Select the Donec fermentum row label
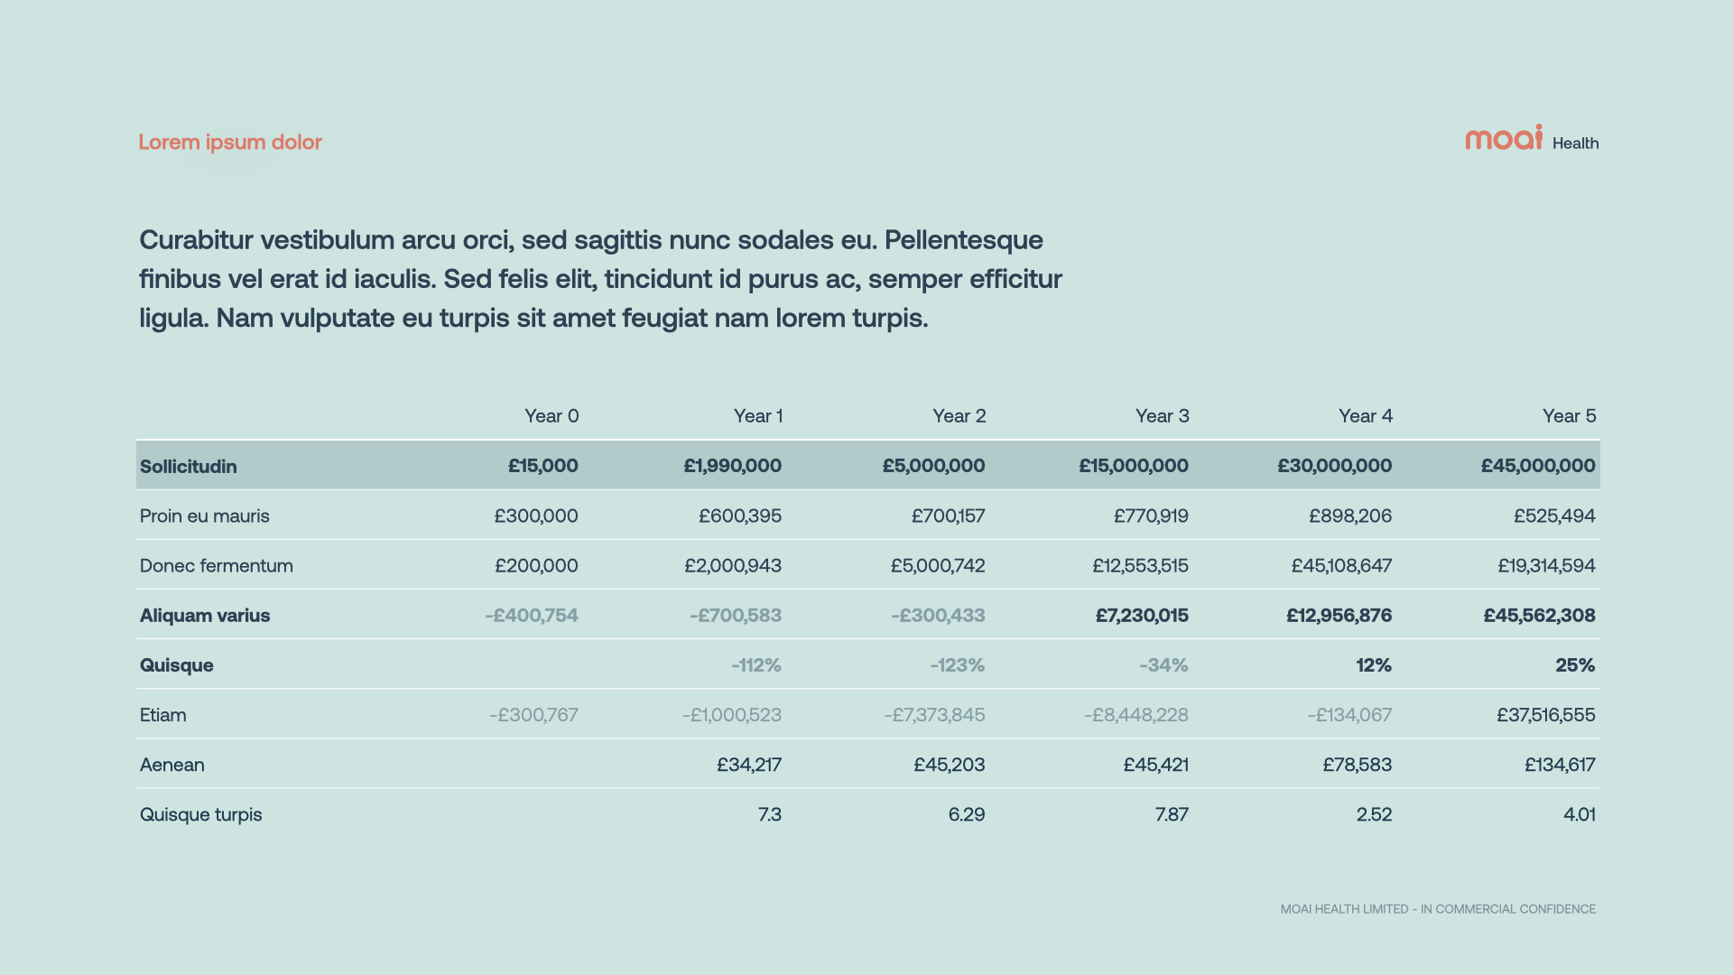 pyautogui.click(x=217, y=566)
